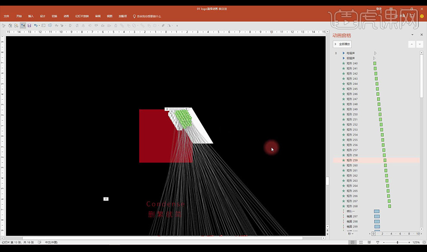Click the smiley feedback icon

(421, 16)
